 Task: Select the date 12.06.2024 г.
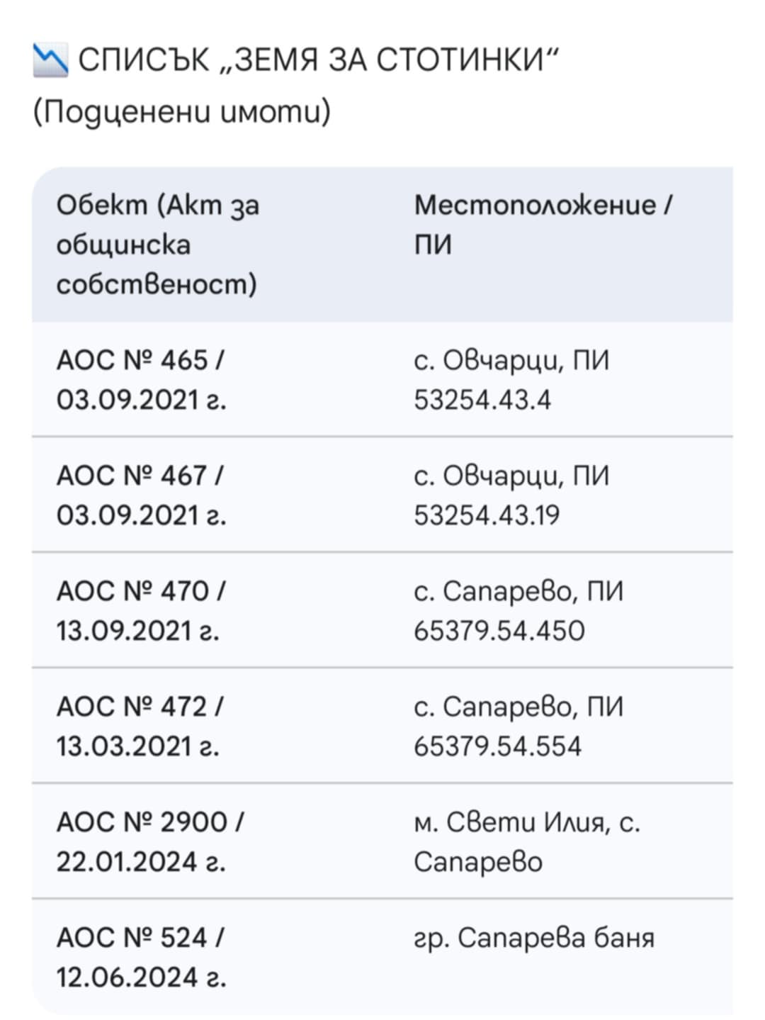(141, 977)
